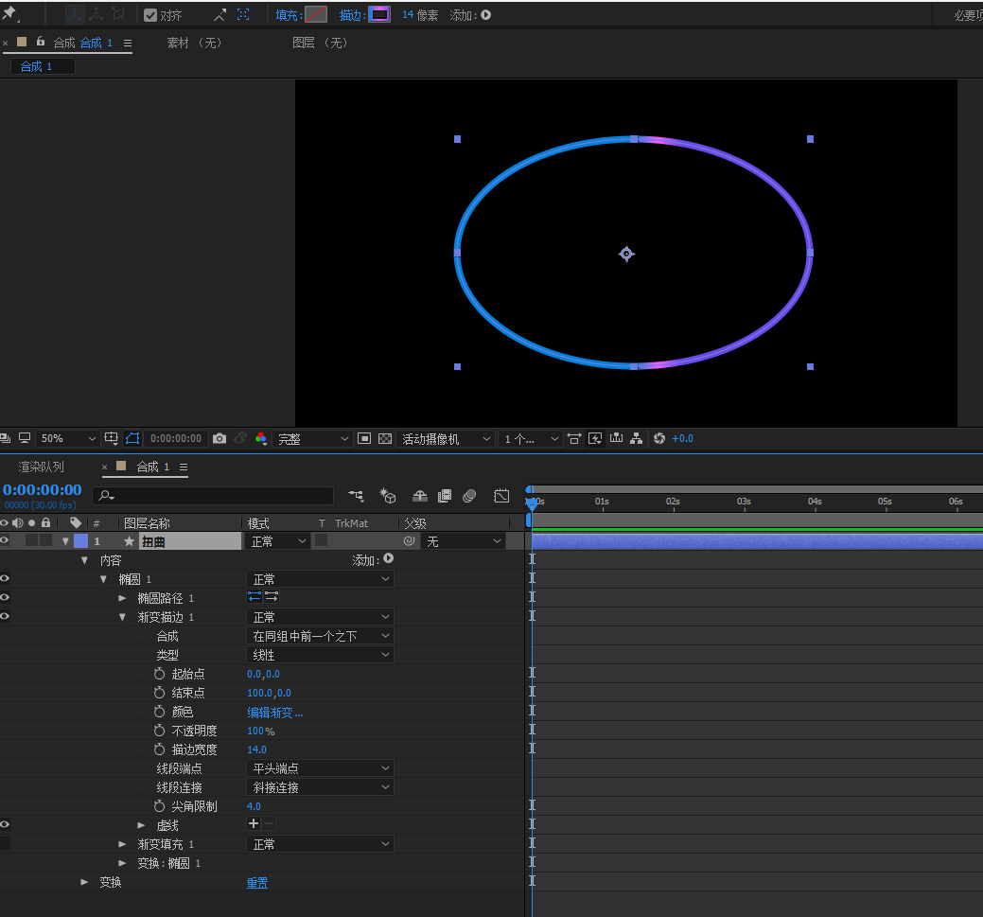Click the timeline current time 0:00:00:00
983x917 pixels.
pos(42,490)
